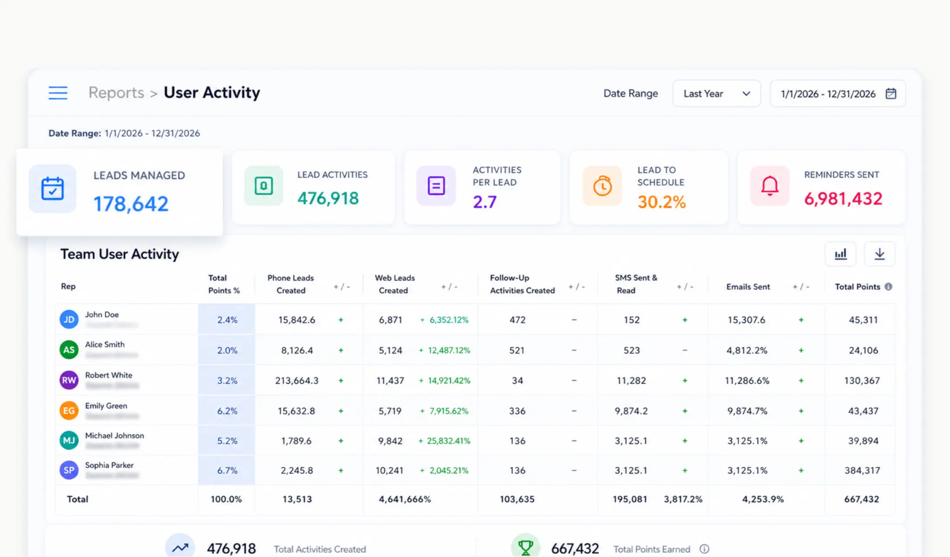Viewport: 950px width, 557px height.
Task: Open the calendar picker icon
Action: tap(891, 94)
